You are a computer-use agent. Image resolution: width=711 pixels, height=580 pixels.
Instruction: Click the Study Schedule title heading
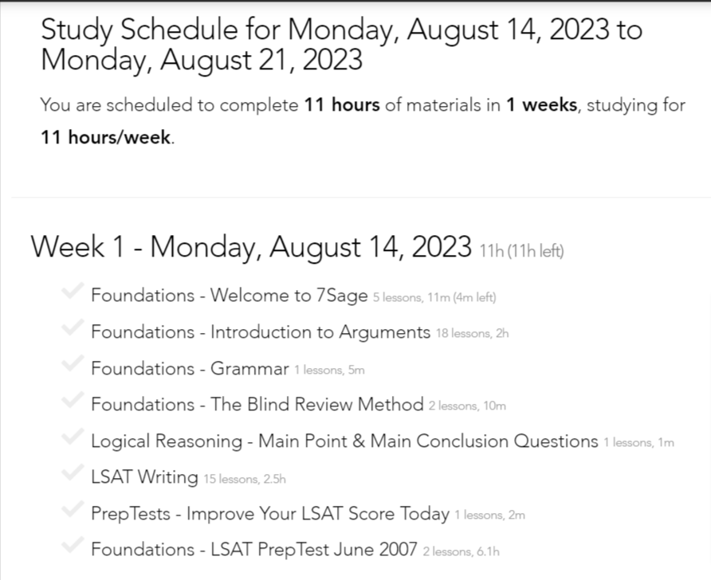click(x=340, y=45)
